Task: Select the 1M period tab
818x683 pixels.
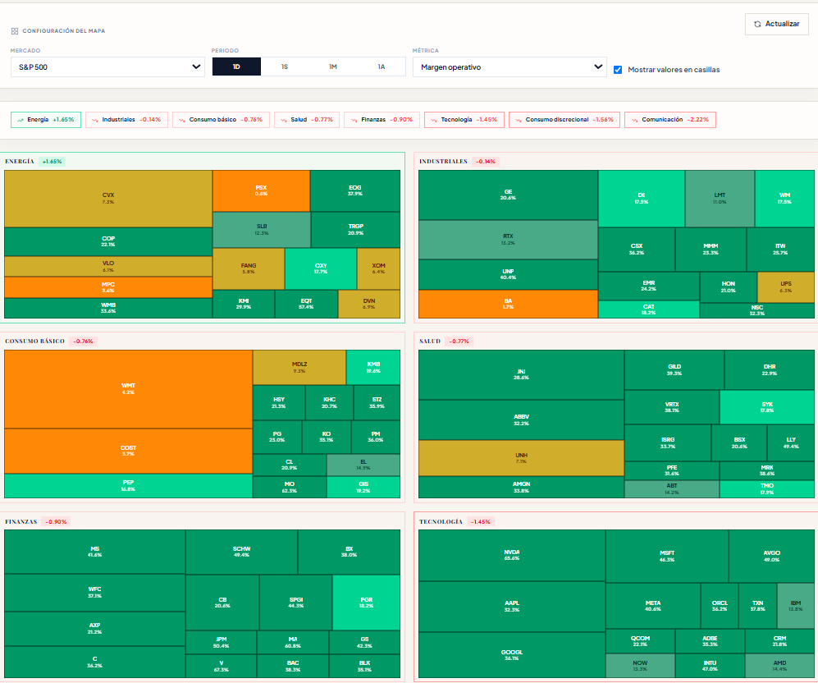Action: [333, 66]
